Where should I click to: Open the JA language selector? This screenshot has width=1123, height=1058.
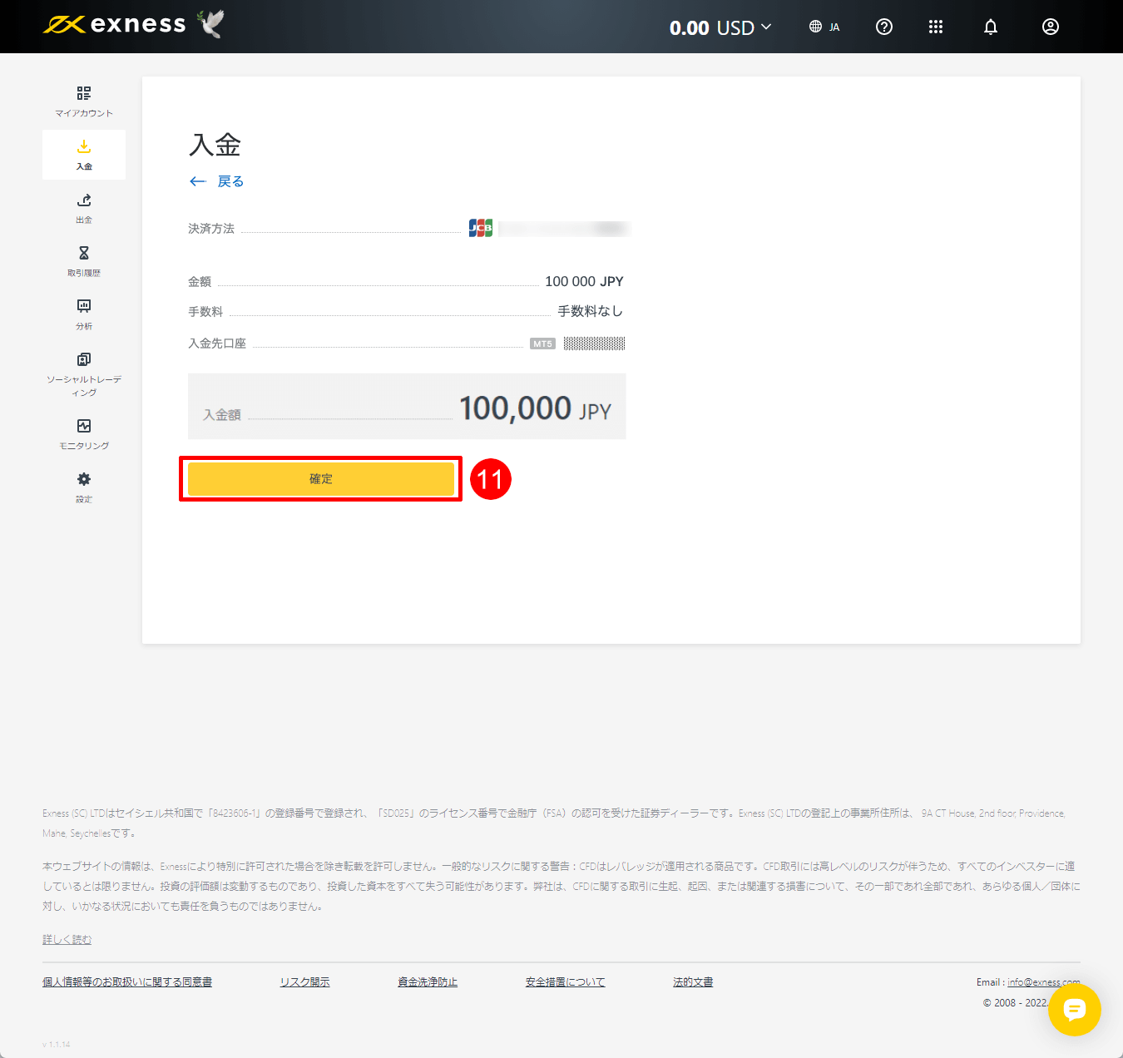pyautogui.click(x=824, y=27)
